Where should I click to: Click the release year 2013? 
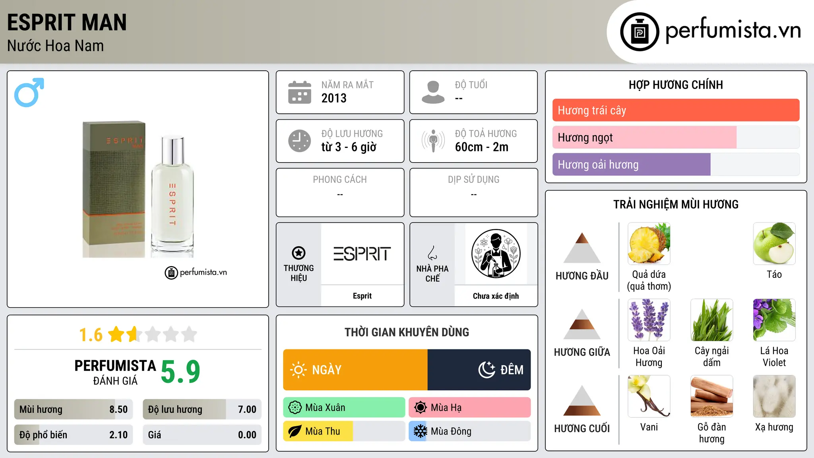[x=334, y=98]
